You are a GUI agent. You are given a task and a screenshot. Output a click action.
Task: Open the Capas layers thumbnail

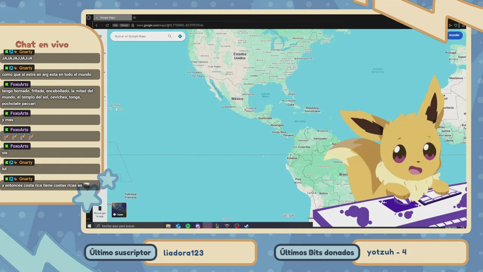(119, 210)
